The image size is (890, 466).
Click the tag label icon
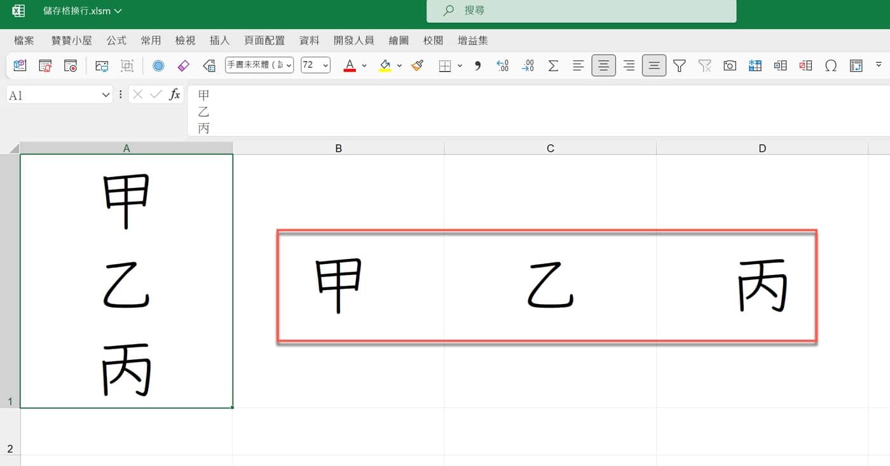coord(209,65)
